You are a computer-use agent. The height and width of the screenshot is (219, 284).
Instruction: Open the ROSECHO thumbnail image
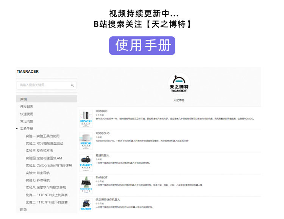pyautogui.click(x=86, y=141)
